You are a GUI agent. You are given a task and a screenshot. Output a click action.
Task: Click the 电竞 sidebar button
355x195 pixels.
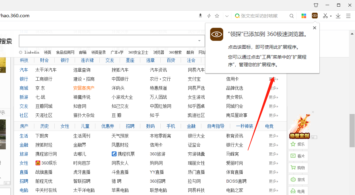click(x=298, y=191)
